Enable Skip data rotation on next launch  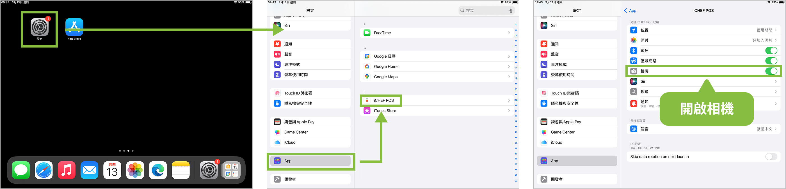(x=771, y=157)
